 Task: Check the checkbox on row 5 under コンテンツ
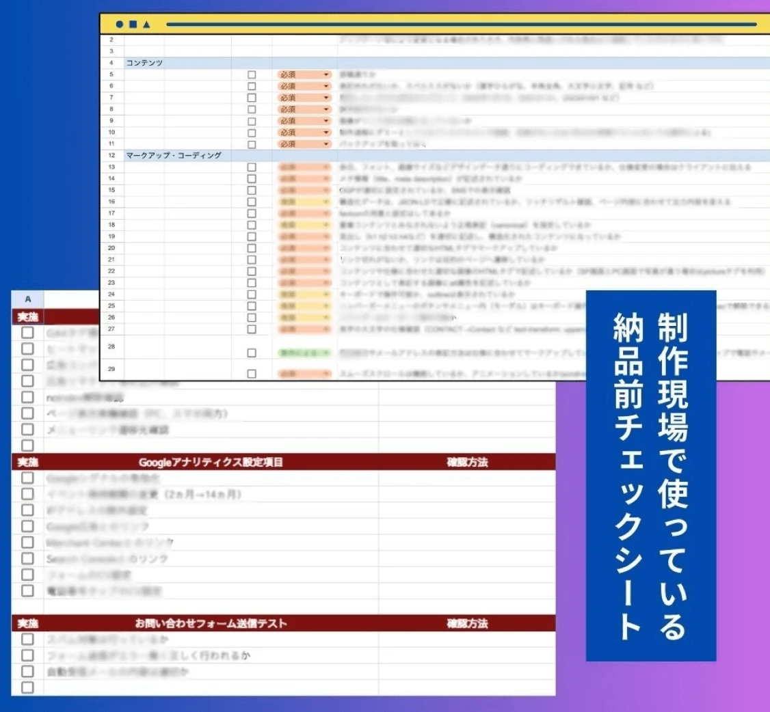click(x=252, y=74)
